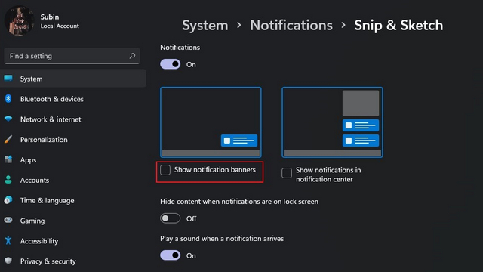Click the Privacy & security shield icon

(8, 261)
